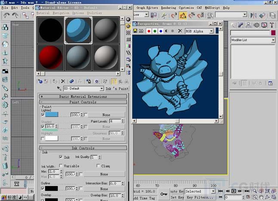
Task: Toggle red channel in render window
Action: [149, 31]
